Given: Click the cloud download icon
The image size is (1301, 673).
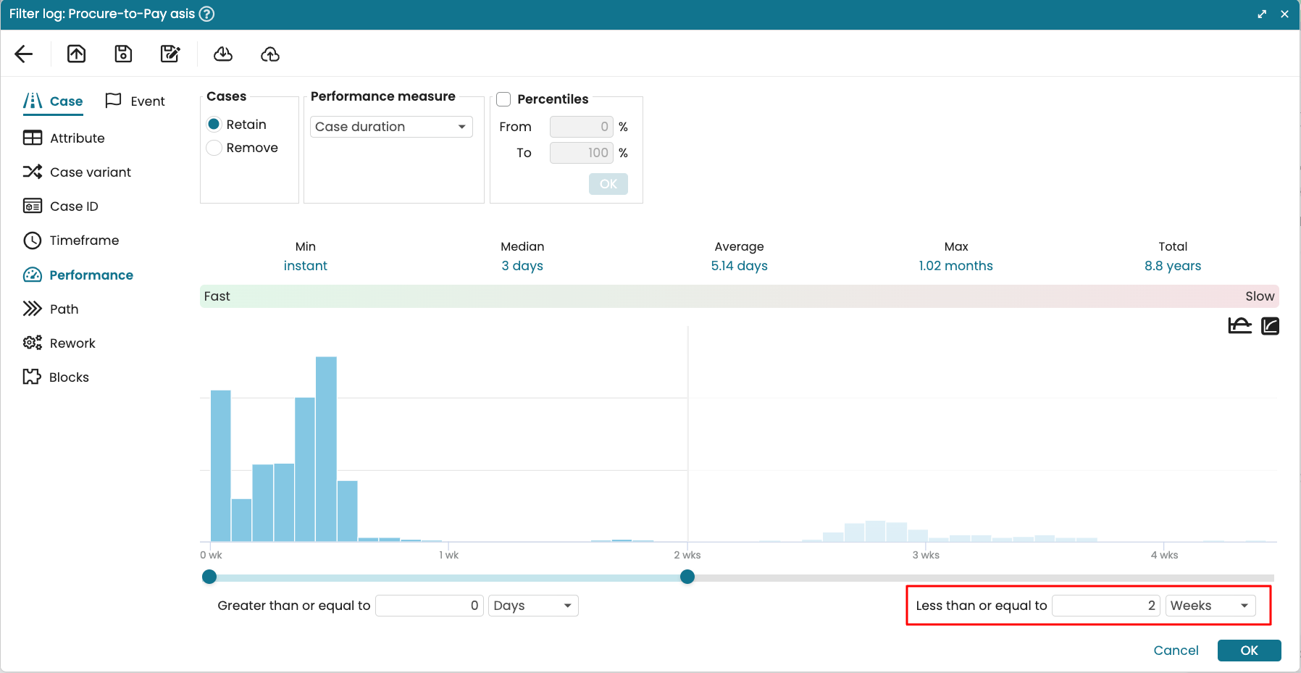Looking at the screenshot, I should [223, 54].
